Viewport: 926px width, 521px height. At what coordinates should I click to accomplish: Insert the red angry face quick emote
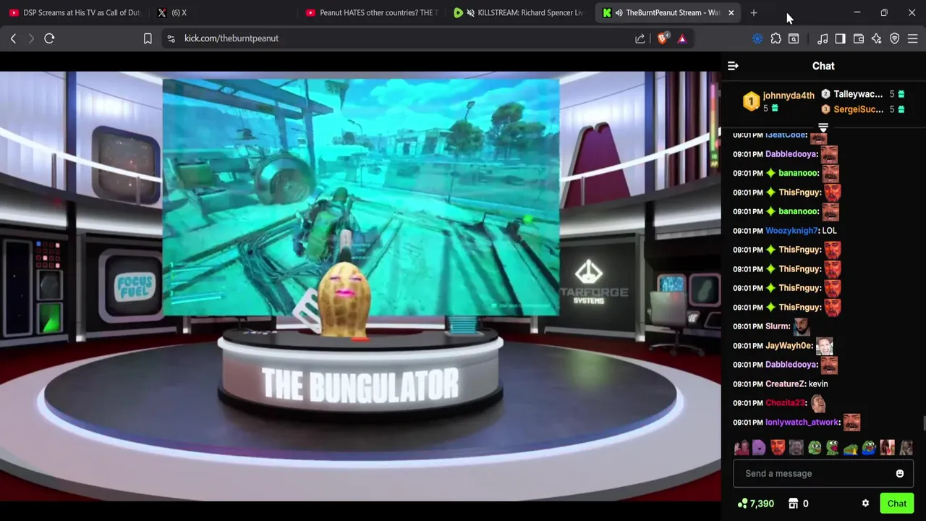point(778,448)
